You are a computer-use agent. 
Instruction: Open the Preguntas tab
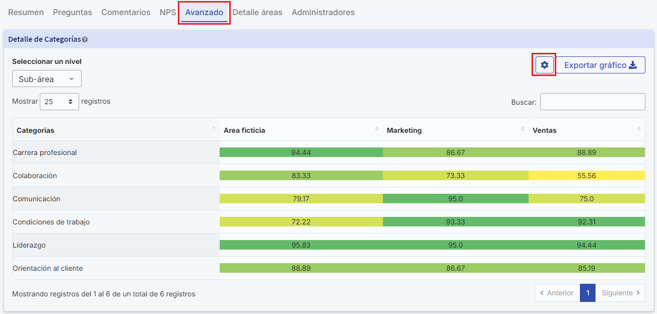coord(73,12)
